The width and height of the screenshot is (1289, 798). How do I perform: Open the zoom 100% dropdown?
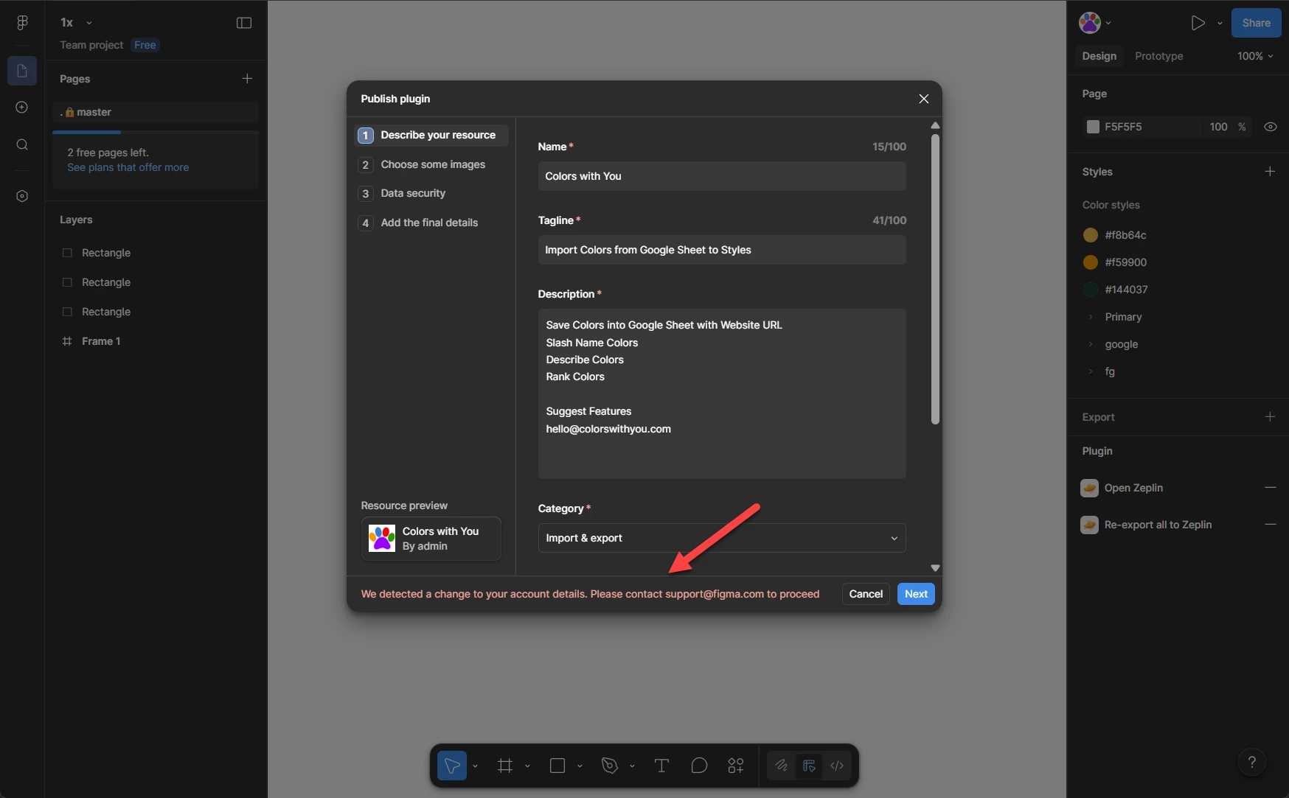tap(1255, 56)
